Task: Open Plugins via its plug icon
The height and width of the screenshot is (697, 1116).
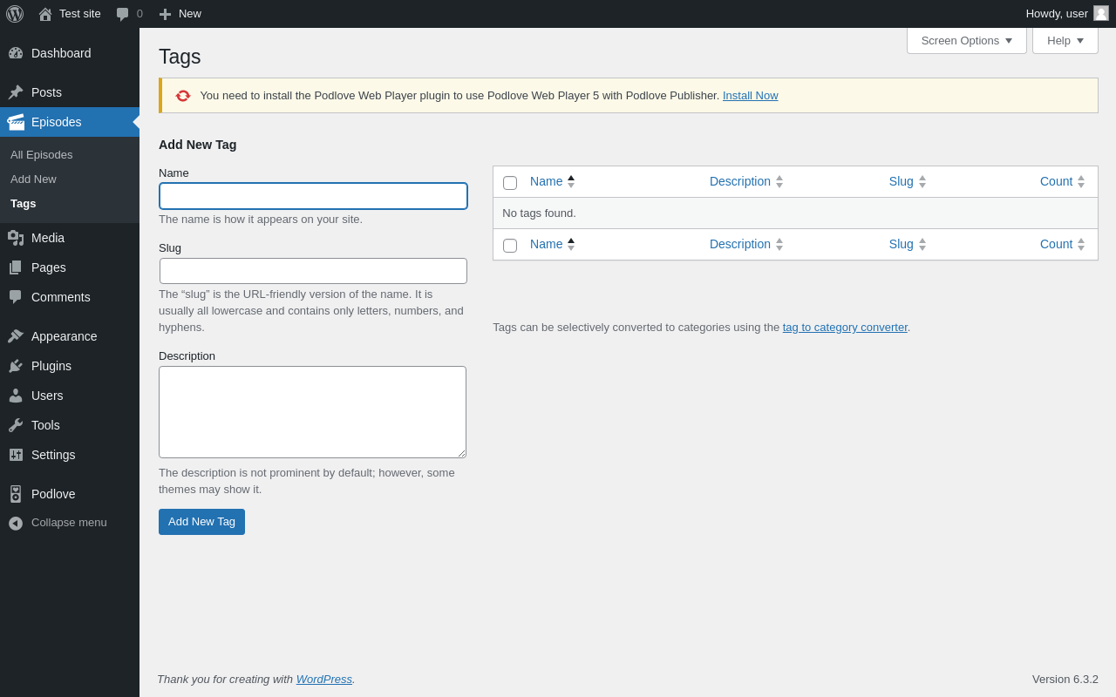Action: (16, 366)
